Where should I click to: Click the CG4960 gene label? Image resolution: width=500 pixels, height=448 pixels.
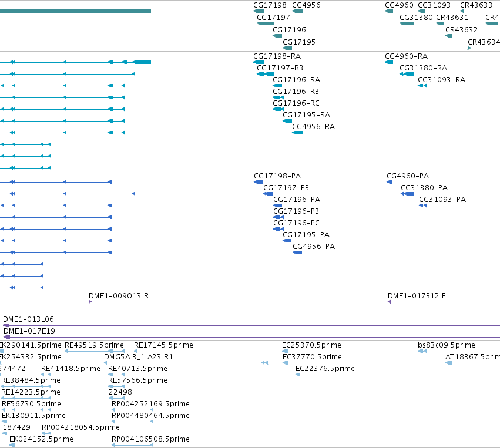pyautogui.click(x=399, y=5)
